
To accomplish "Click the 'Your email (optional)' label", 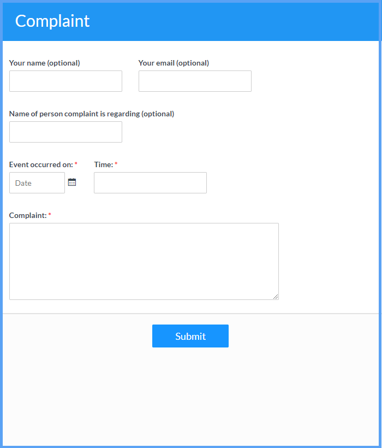I will pyautogui.click(x=174, y=63).
